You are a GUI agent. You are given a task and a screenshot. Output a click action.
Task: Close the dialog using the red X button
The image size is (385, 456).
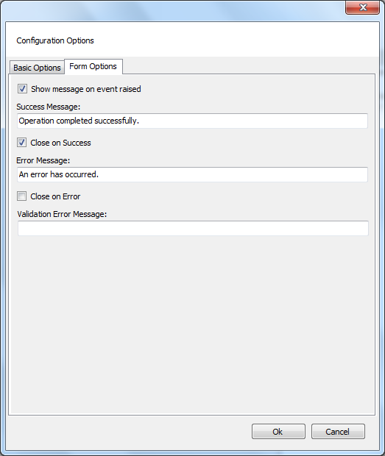coord(363,7)
